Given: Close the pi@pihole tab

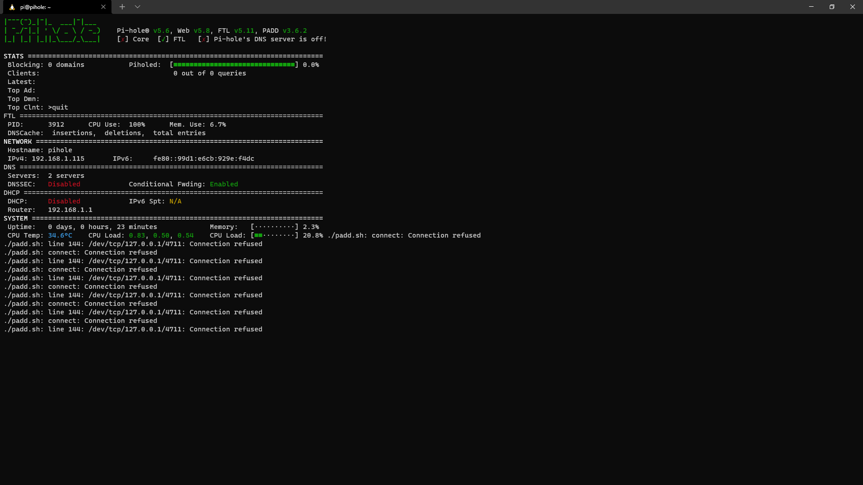Looking at the screenshot, I should coord(103,7).
